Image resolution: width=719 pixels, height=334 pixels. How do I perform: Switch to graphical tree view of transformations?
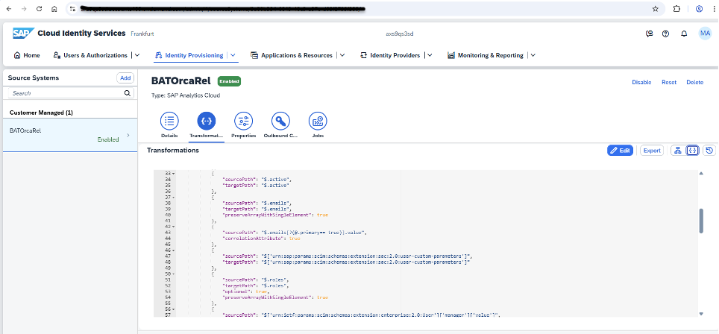pos(678,151)
